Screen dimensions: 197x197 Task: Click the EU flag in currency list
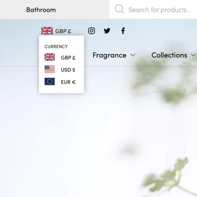click(x=50, y=81)
